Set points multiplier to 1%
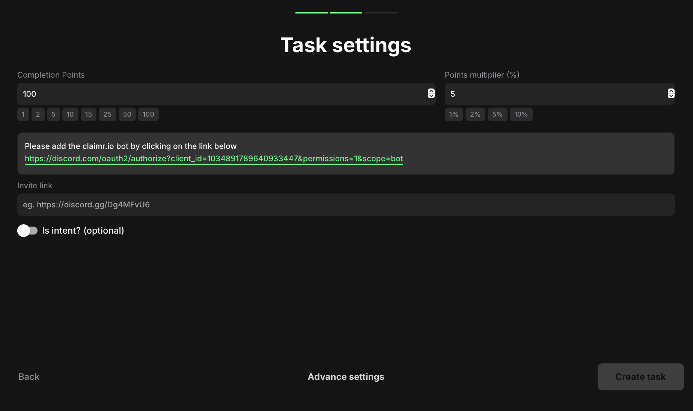The image size is (693, 411). click(x=454, y=114)
